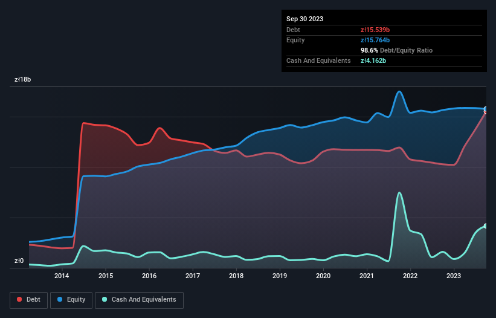Click the 2018 x-axis label
Screen dimensions: 496x318
click(x=236, y=276)
